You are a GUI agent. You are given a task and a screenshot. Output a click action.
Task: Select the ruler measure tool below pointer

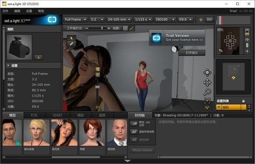coord(71,43)
